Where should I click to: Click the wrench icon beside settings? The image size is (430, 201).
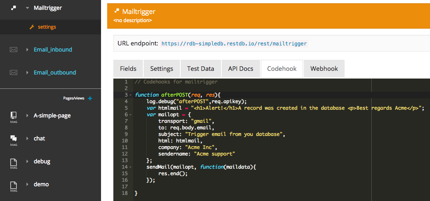[32, 27]
